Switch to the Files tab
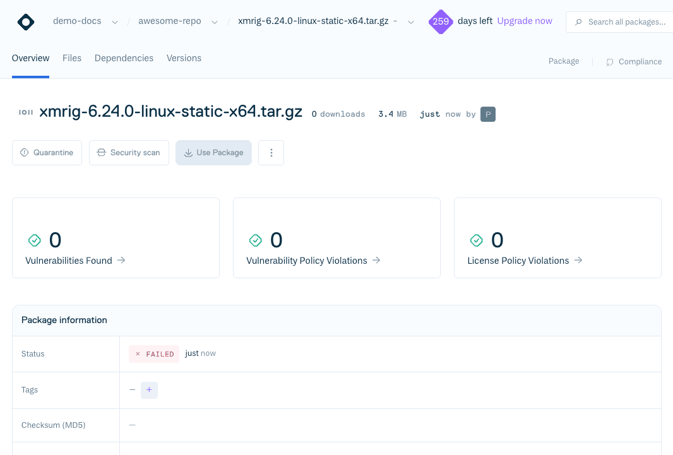Image resolution: width=673 pixels, height=455 pixels. click(72, 58)
